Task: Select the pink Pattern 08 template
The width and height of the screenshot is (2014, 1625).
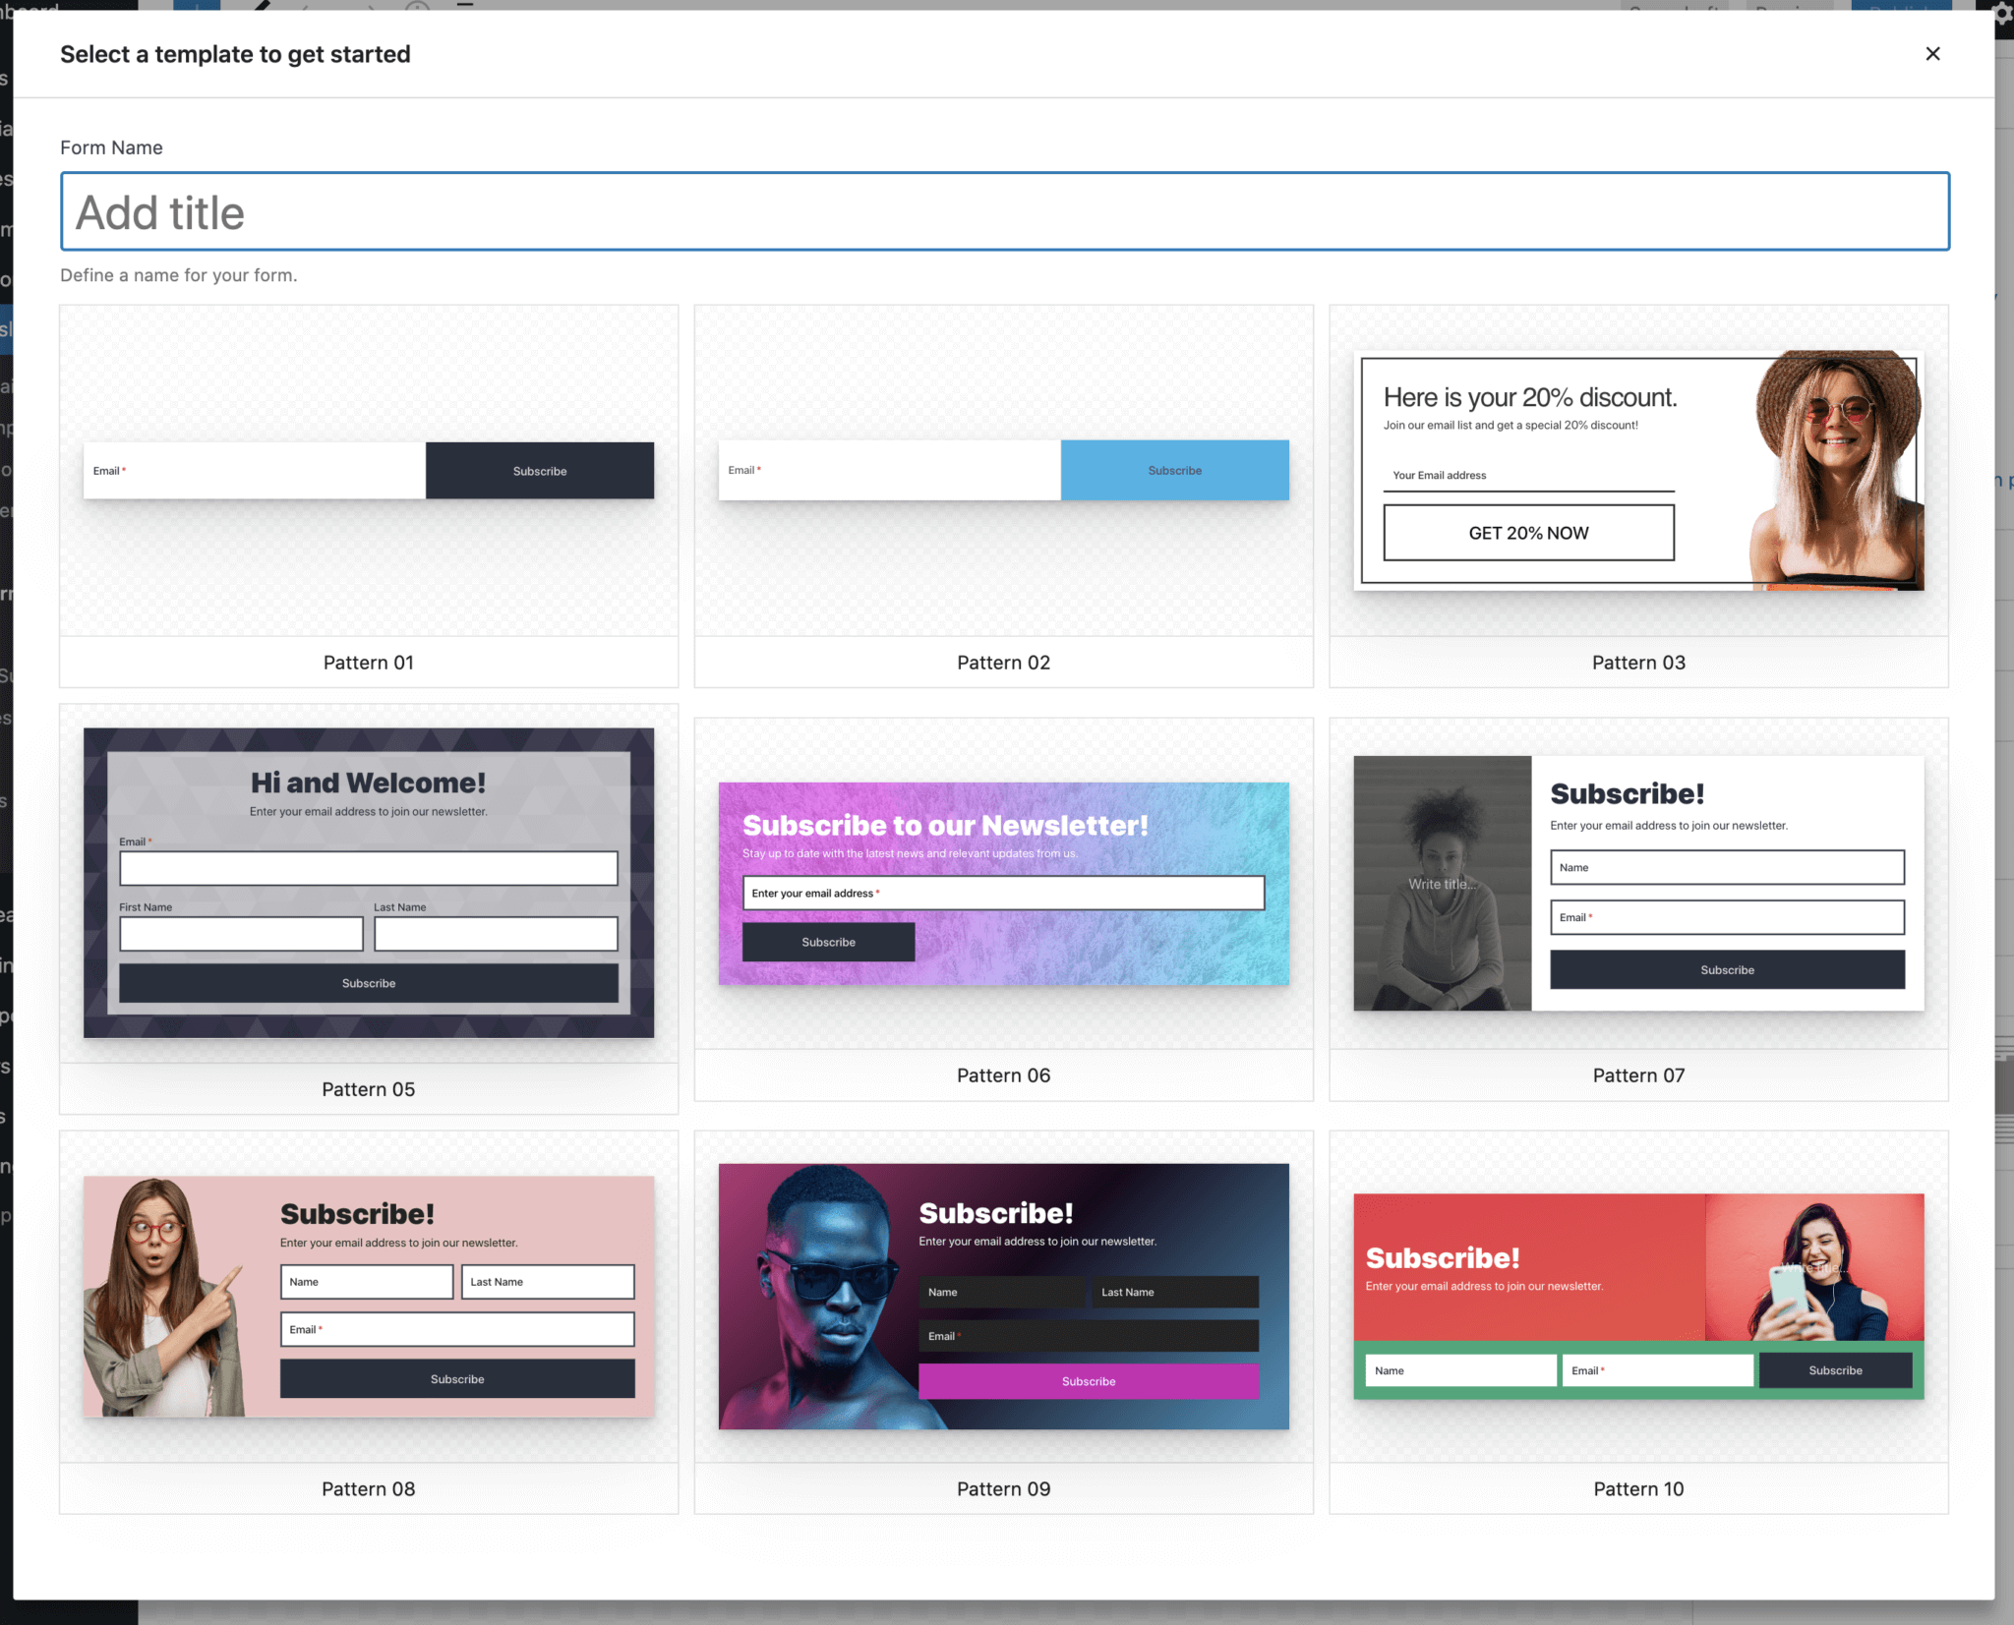Action: [368, 1296]
